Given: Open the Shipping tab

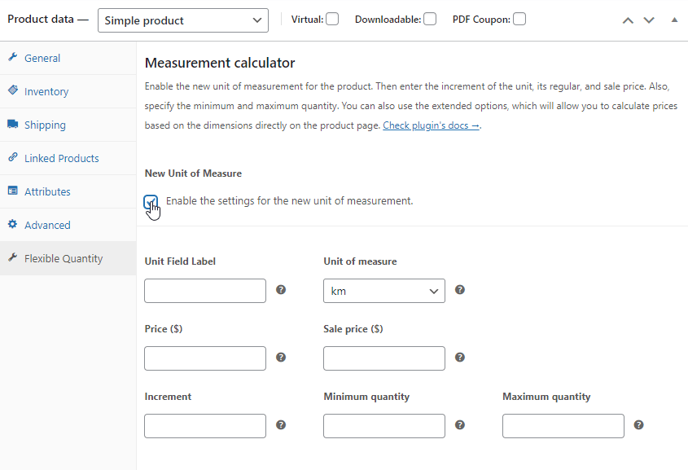Looking at the screenshot, I should pos(68,125).
